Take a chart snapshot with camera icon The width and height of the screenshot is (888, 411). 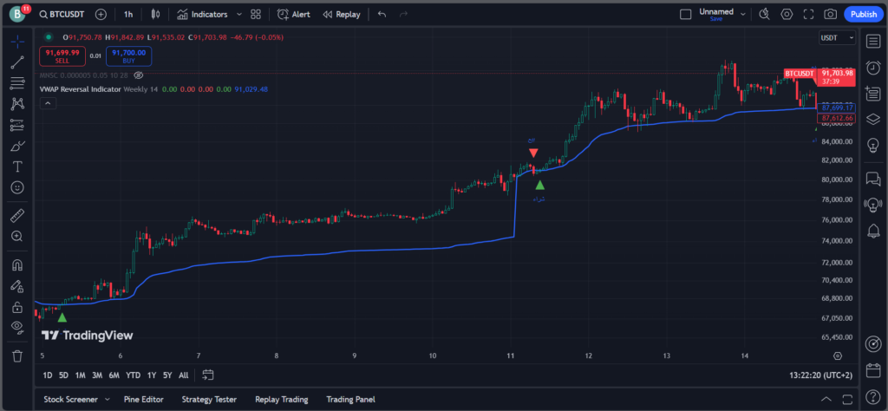click(x=830, y=14)
